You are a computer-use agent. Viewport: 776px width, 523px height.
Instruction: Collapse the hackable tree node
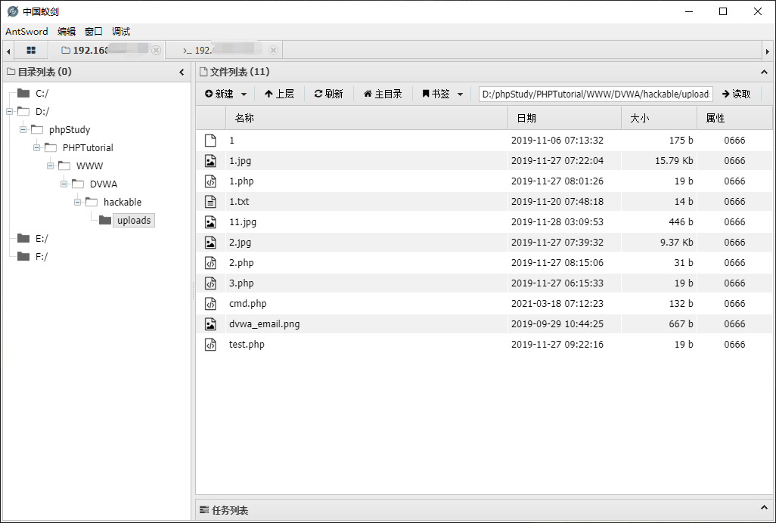pyautogui.click(x=77, y=203)
